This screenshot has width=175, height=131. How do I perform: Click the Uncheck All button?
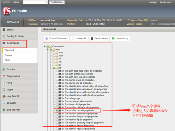click(79, 38)
